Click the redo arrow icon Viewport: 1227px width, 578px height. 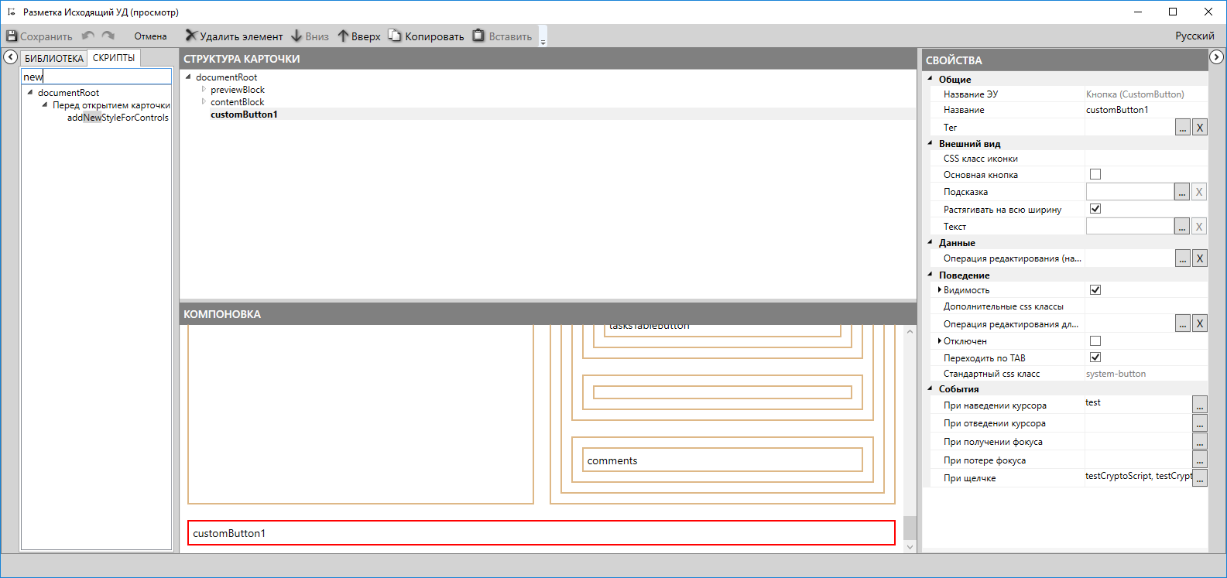(108, 36)
